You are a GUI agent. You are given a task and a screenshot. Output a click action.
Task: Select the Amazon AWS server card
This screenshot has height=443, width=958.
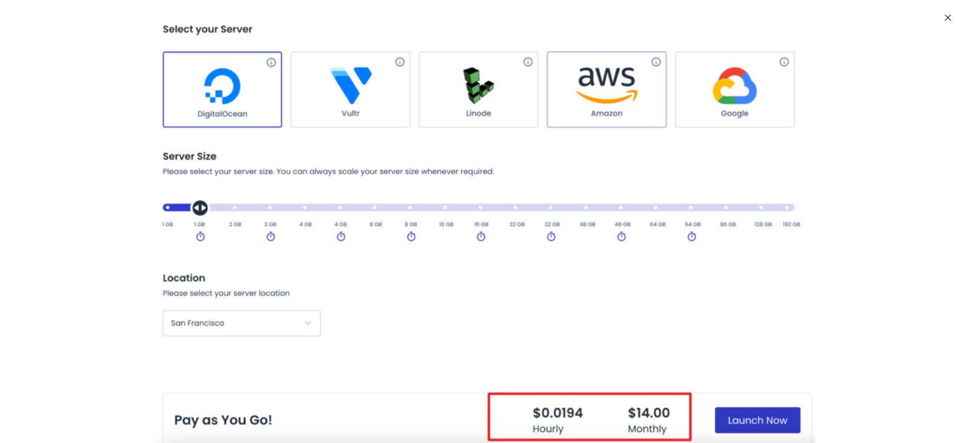click(x=606, y=90)
